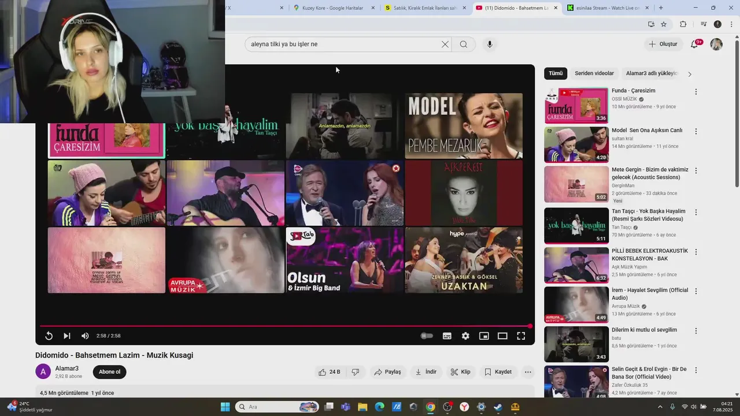740x416 pixels.
Task: Open Windows Start menu
Action: coord(225,407)
